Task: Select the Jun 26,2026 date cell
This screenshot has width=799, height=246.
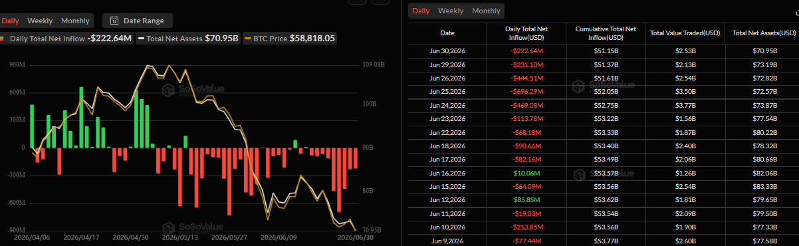Action: (x=447, y=78)
